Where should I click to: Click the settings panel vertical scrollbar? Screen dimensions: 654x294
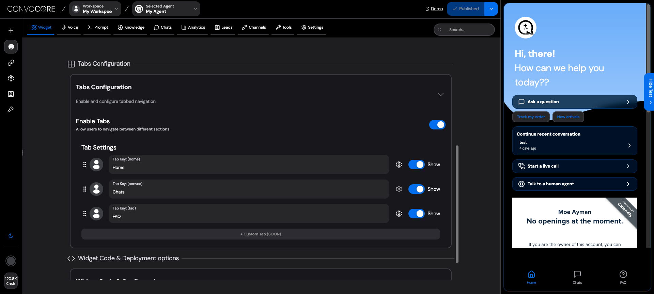(x=457, y=204)
